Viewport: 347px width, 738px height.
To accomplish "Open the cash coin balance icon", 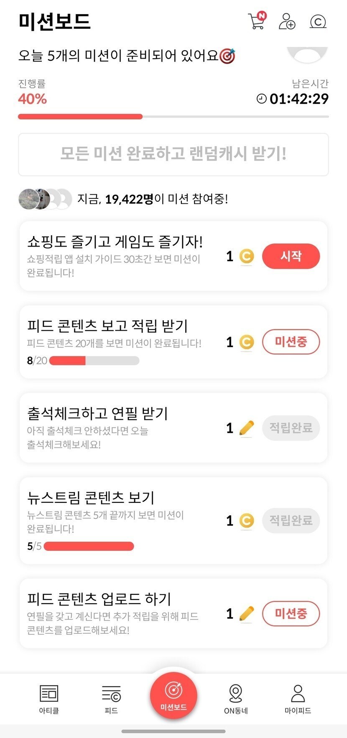I will [x=318, y=21].
